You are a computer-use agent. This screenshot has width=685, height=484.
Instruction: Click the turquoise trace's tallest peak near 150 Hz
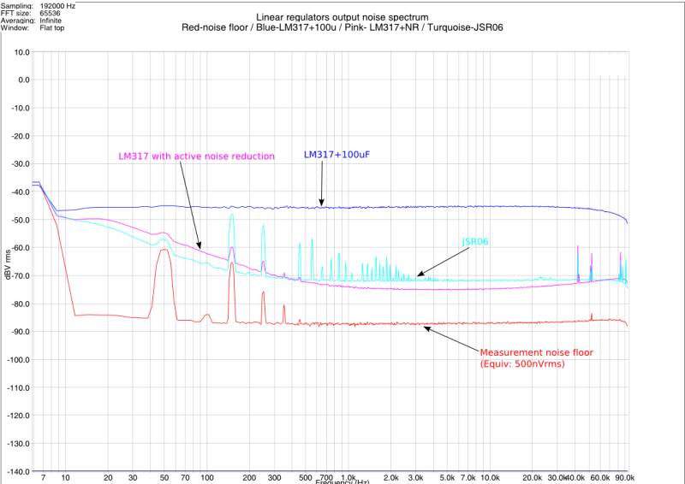pyautogui.click(x=232, y=215)
